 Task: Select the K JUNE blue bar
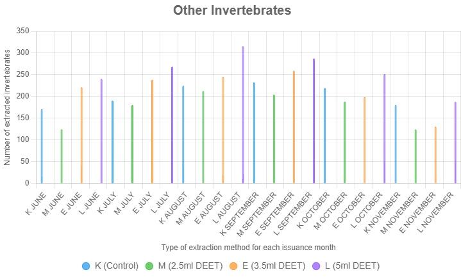[42, 146]
